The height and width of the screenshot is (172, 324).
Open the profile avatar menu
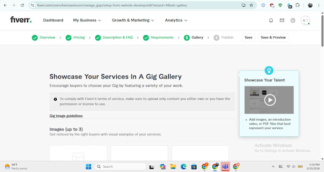pos(305,20)
